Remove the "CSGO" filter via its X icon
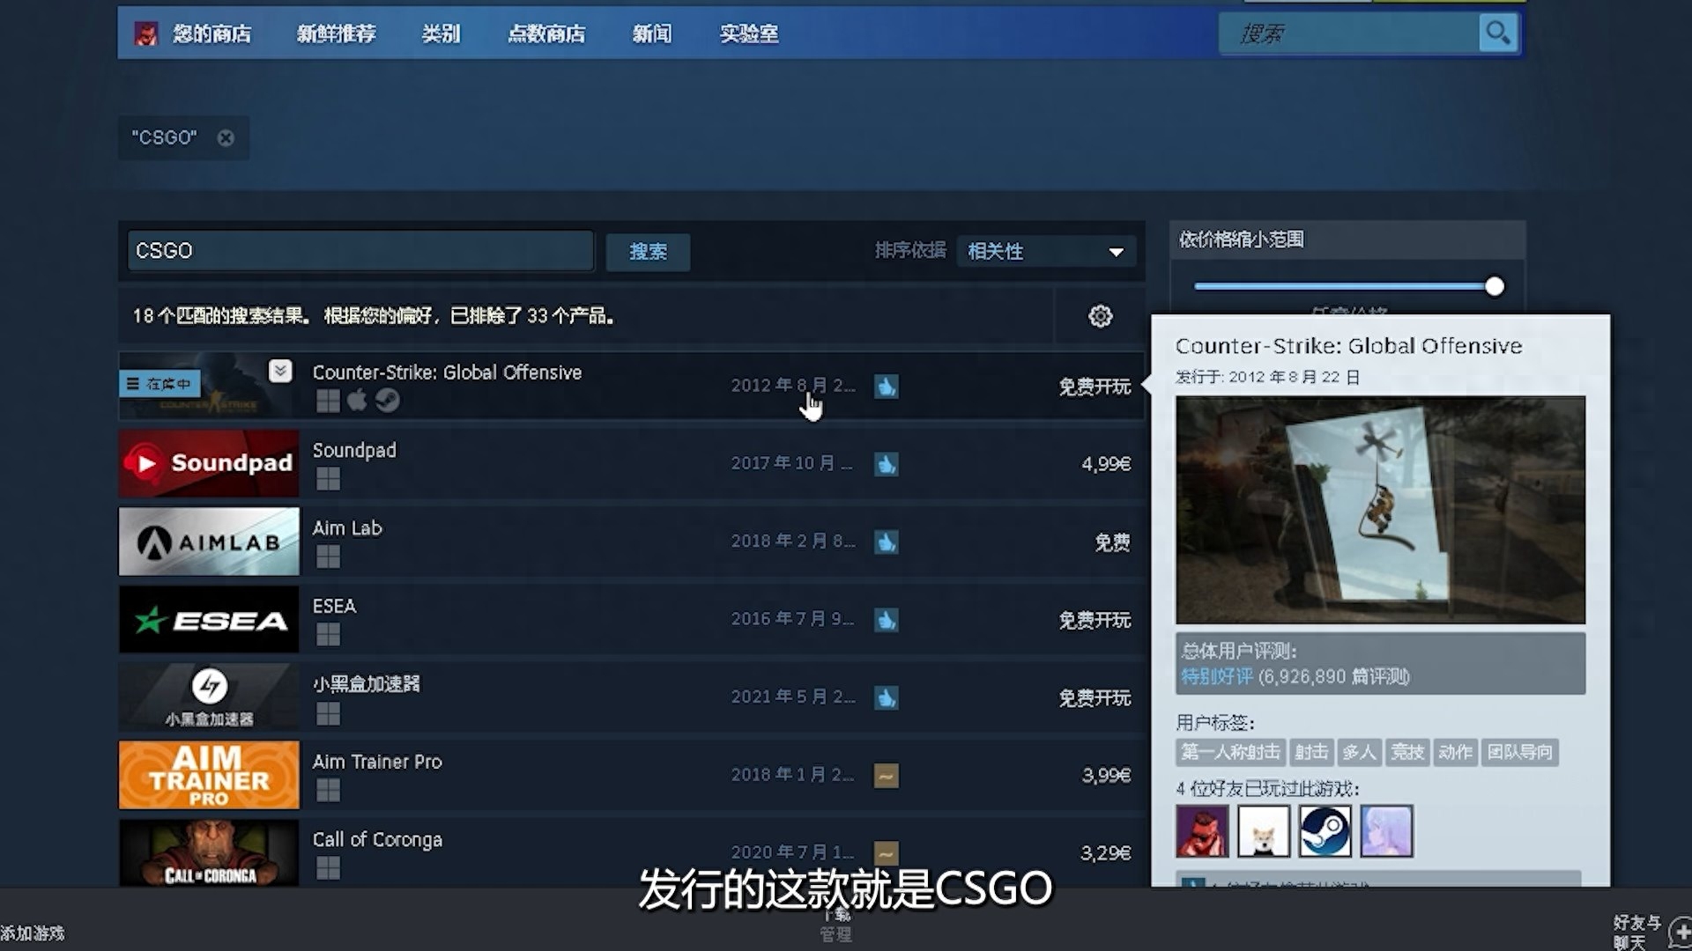 (x=226, y=138)
